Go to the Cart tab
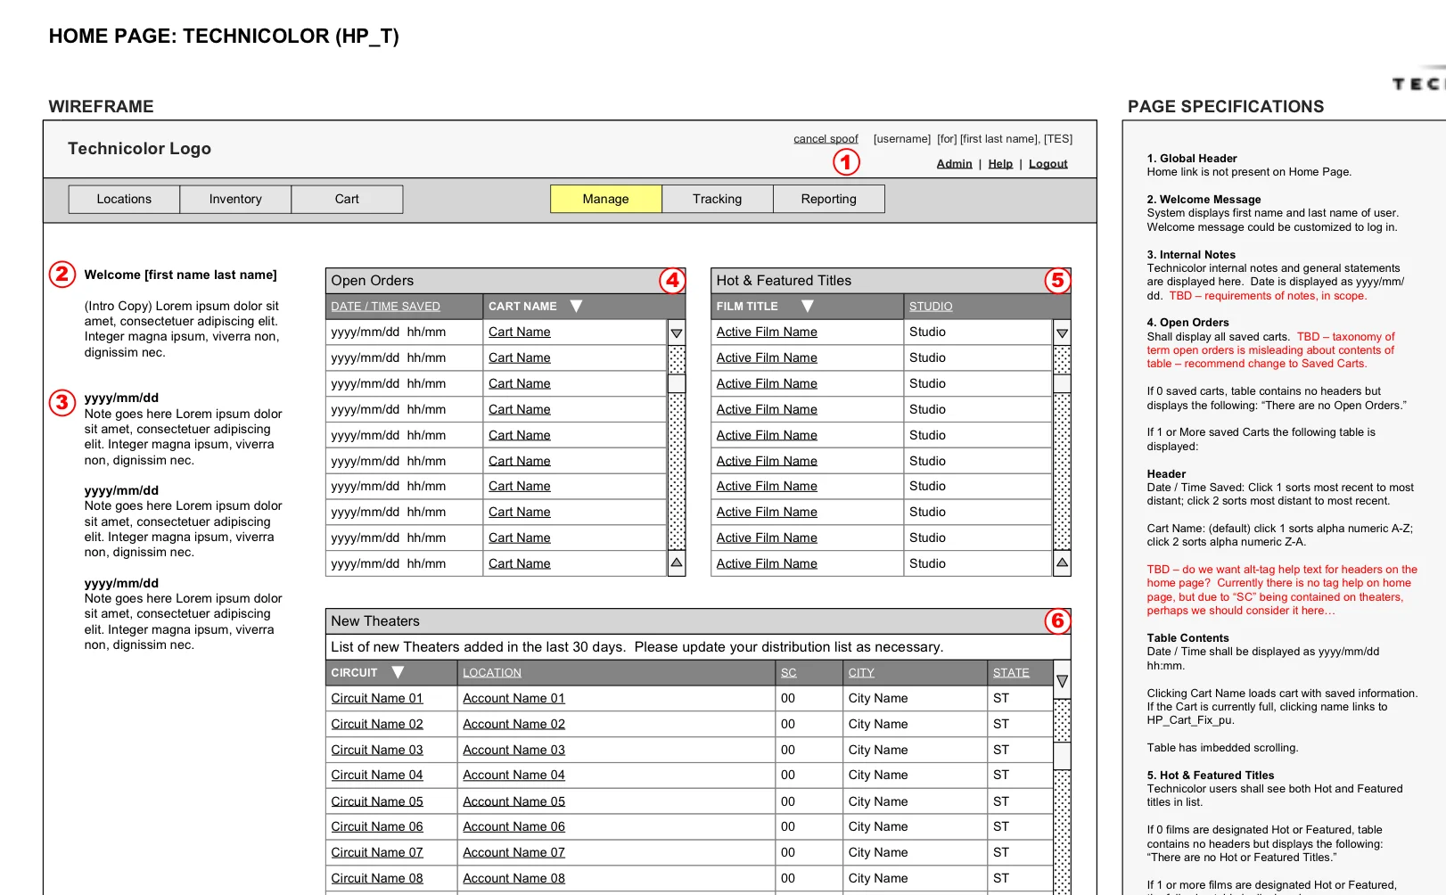 point(347,199)
